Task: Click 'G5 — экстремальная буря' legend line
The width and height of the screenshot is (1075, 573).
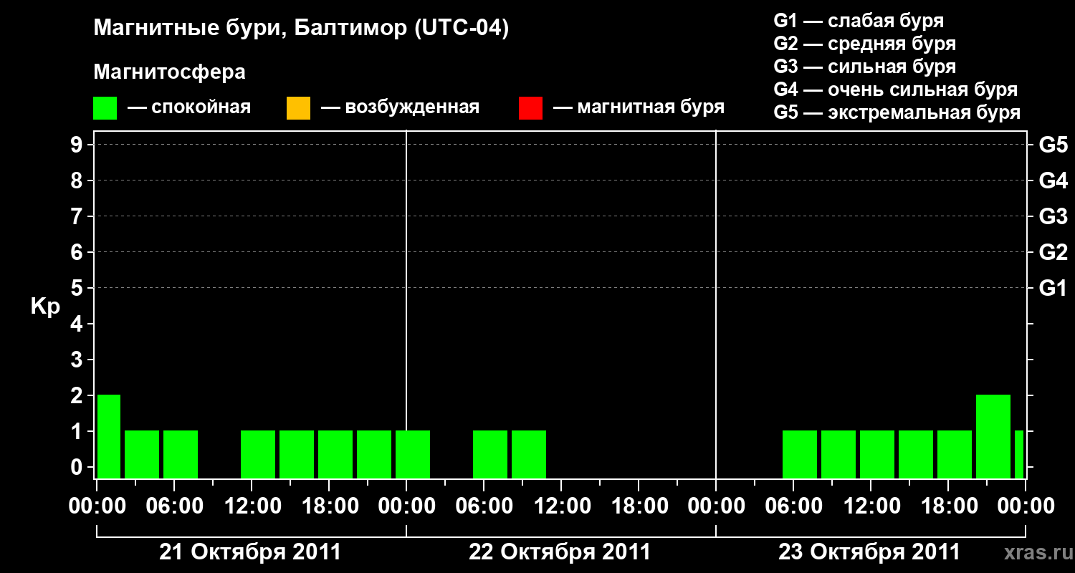Action: pos(897,112)
